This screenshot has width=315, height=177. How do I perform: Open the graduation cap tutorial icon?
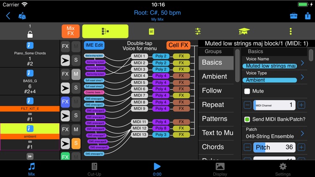coord(244,31)
